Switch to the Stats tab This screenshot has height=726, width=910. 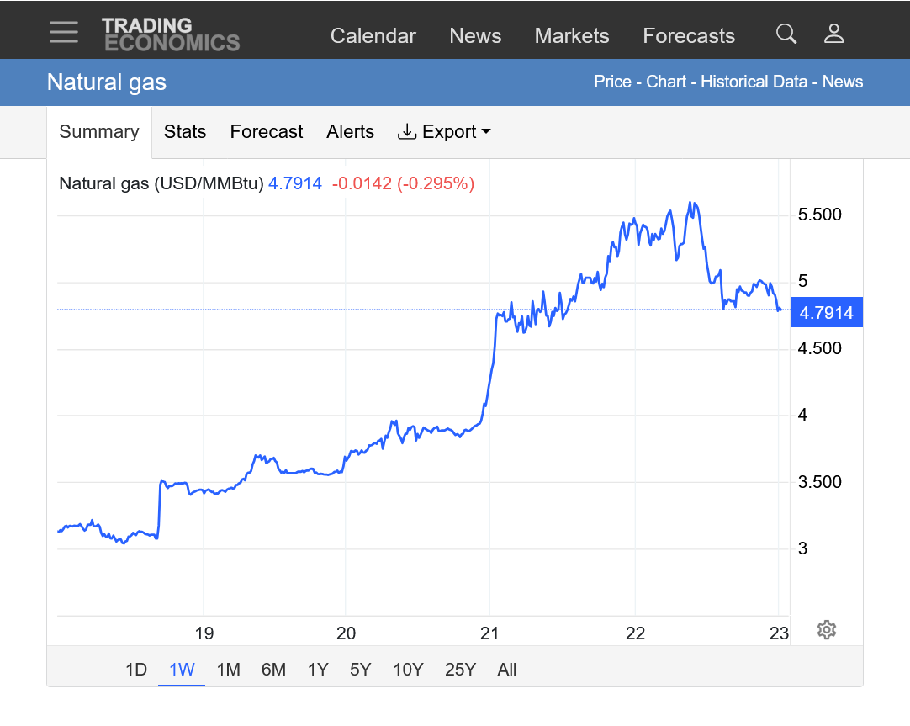click(185, 132)
